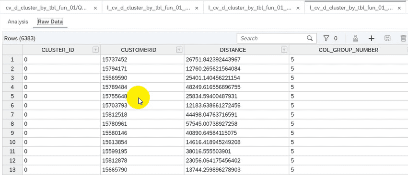Click customer ID 15812518

tap(115, 114)
